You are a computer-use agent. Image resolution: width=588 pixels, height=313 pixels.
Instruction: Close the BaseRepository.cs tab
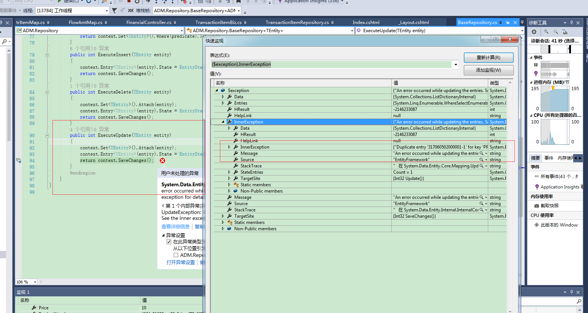pos(515,23)
